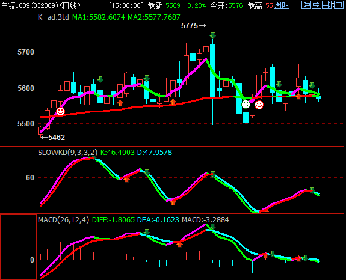Click the green down arrow below 5775
The image size is (346, 280).
coord(213,35)
